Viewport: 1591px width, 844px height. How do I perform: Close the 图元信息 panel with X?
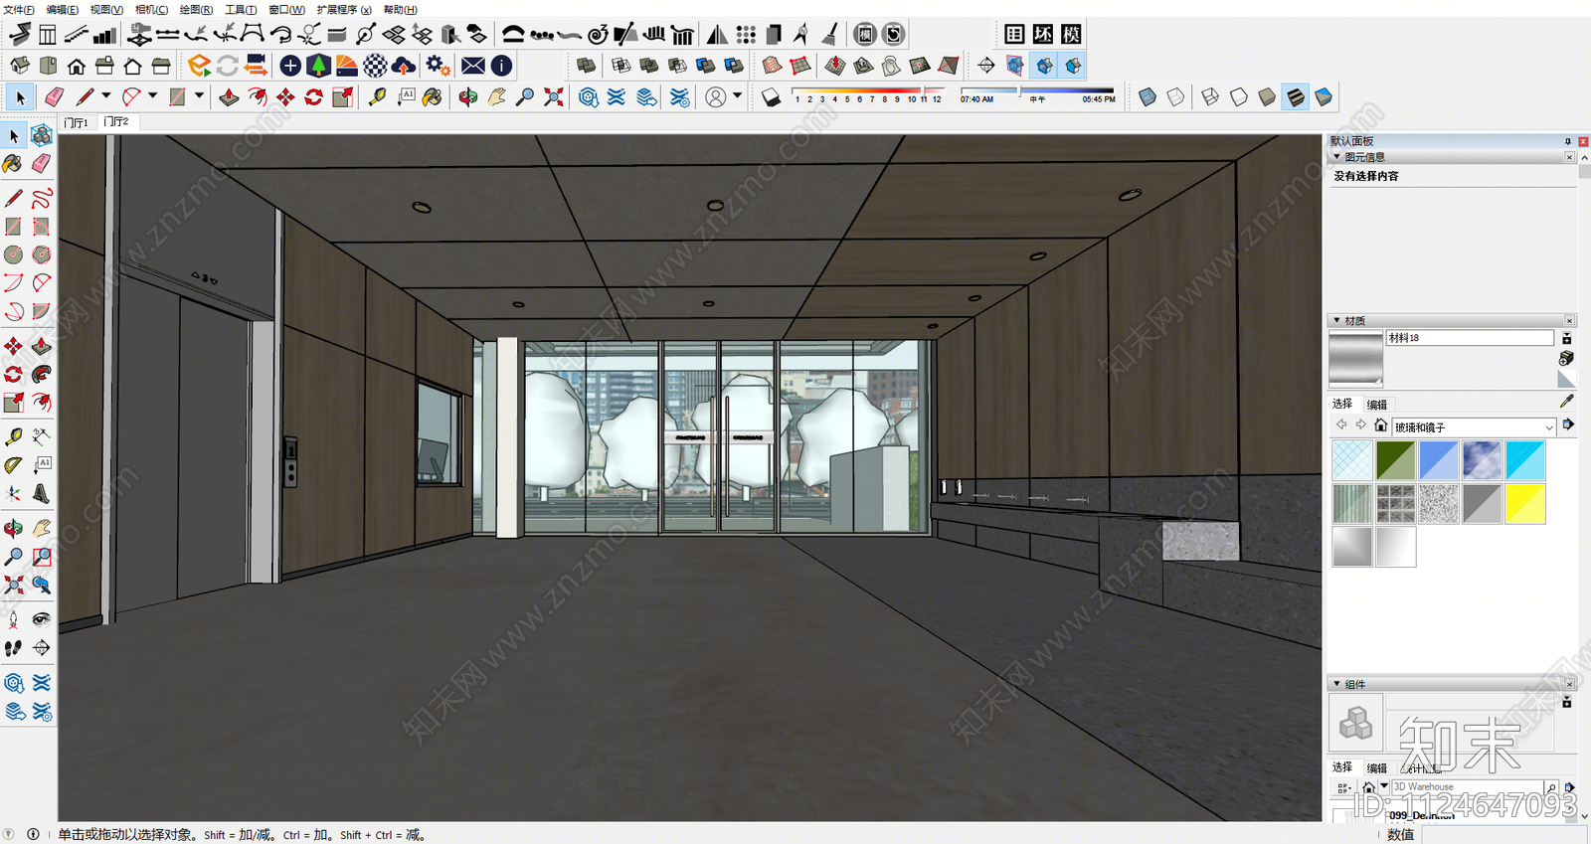click(1570, 157)
